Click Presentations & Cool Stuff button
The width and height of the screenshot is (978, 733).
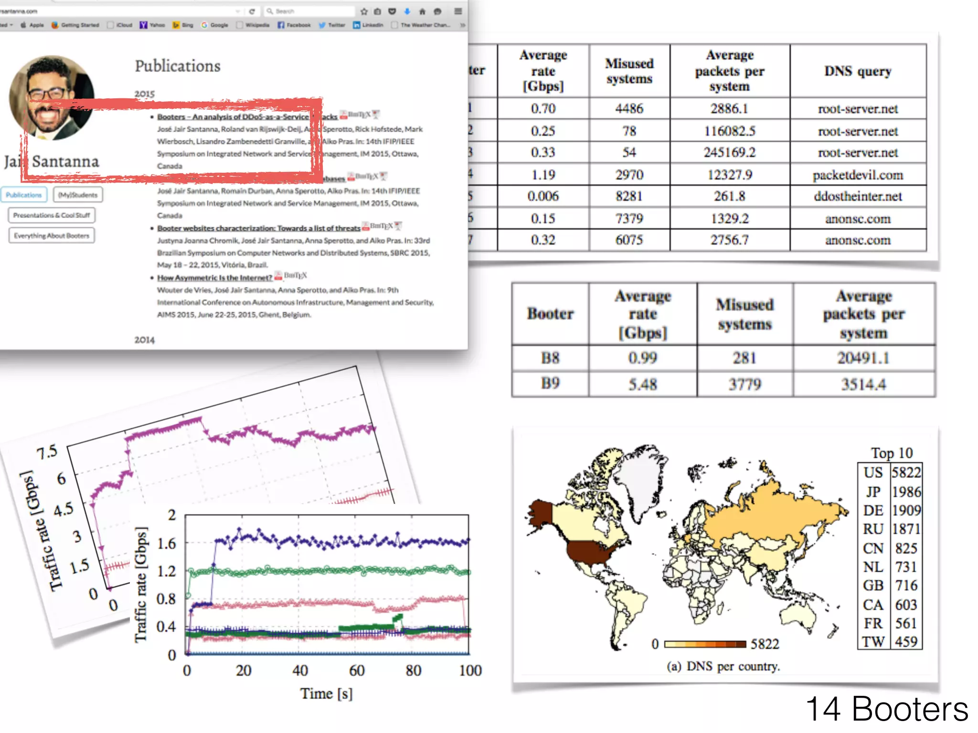point(52,215)
